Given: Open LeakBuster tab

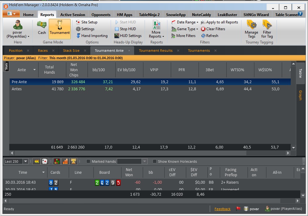Looking at the screenshot, I should pyautogui.click(x=227, y=15).
